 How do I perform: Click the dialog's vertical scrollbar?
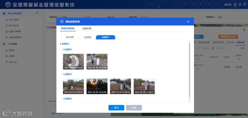coord(190,70)
